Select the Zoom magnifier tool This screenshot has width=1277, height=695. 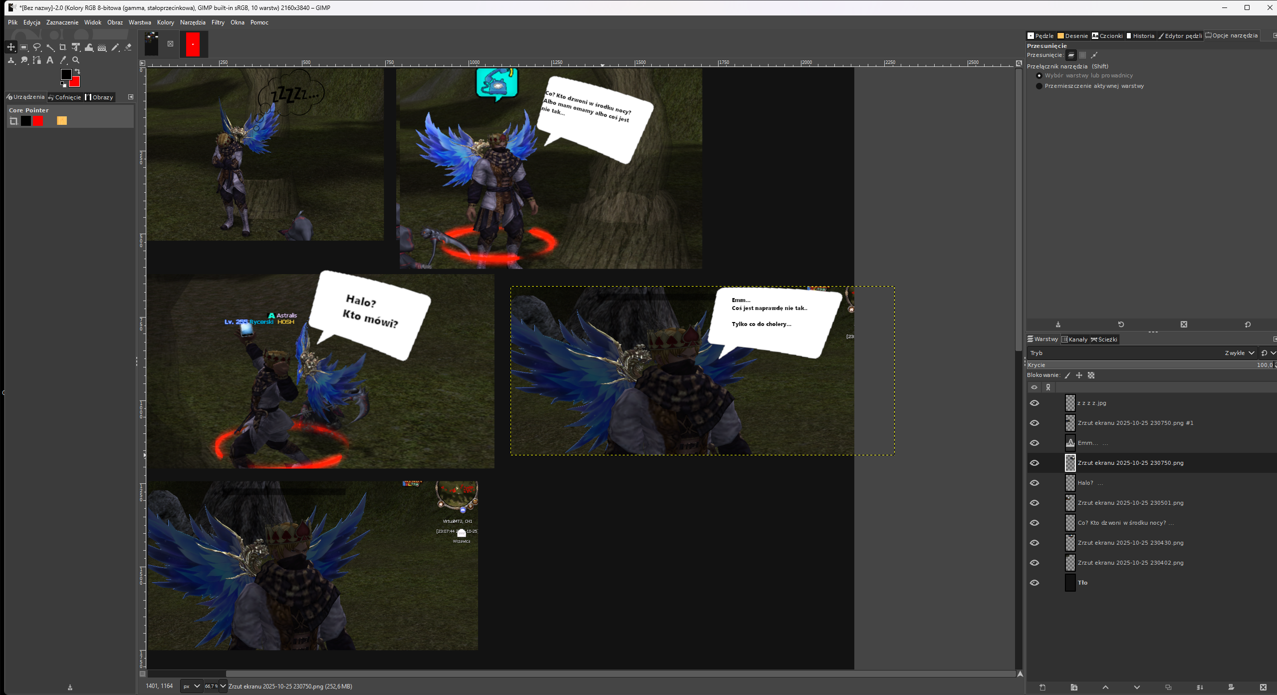(76, 60)
